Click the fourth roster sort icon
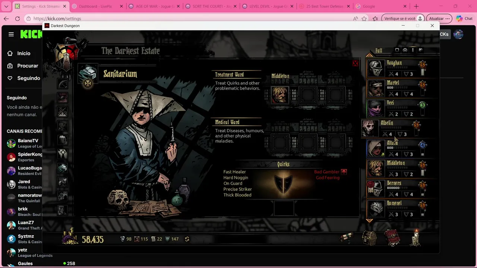477x268 pixels. tap(421, 50)
